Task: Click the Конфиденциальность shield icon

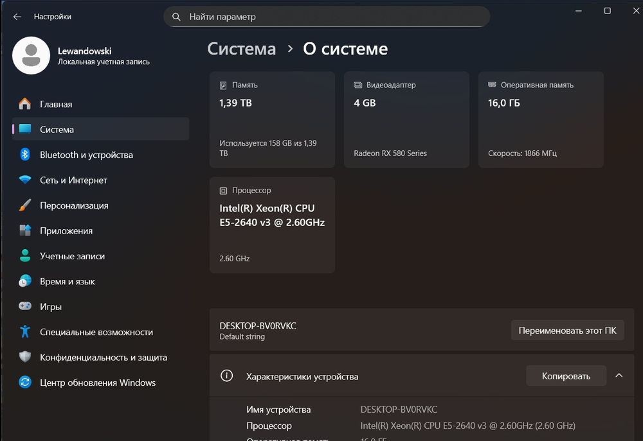Action: click(x=25, y=357)
